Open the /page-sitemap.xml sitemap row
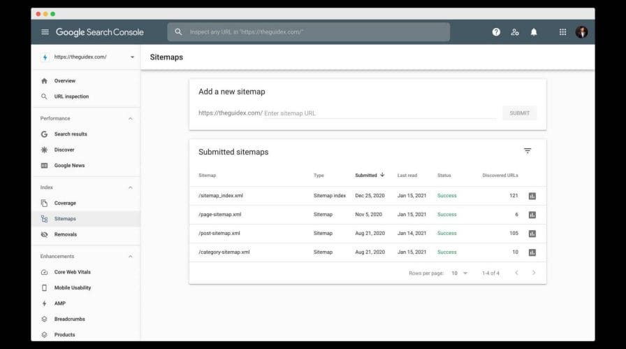 [x=367, y=215]
